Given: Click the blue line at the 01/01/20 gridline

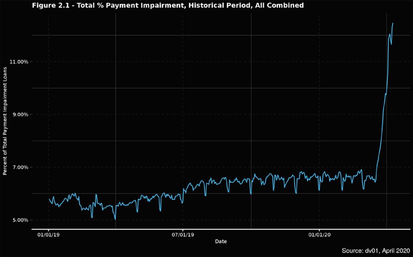Looking at the screenshot, I should (x=319, y=189).
